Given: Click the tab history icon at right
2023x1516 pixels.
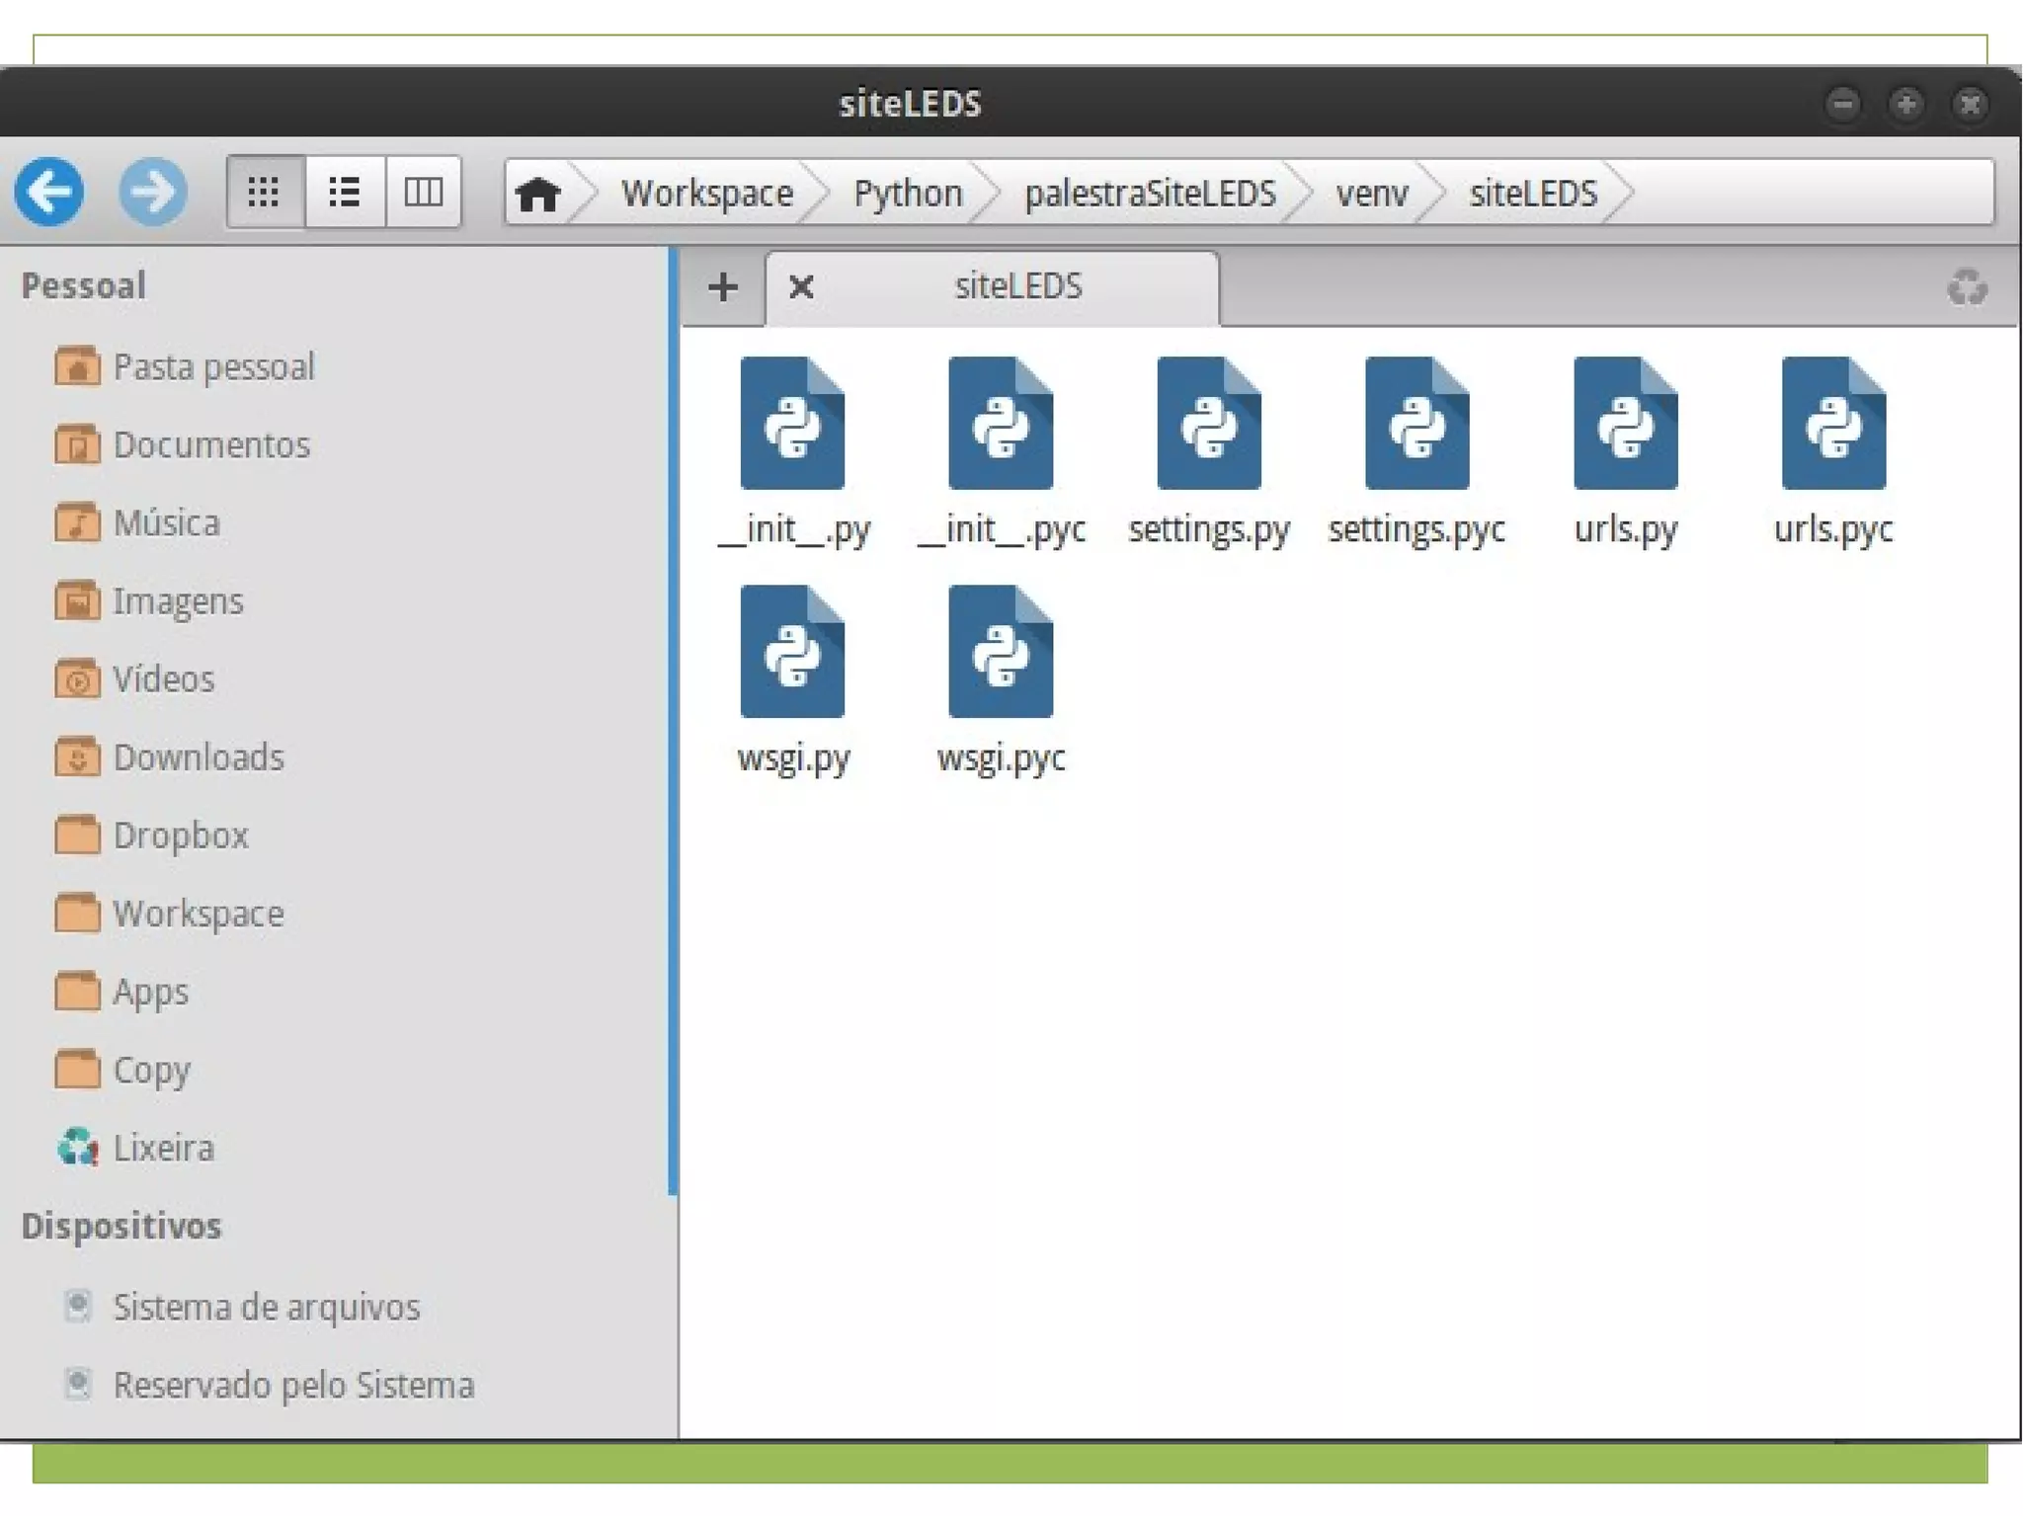Looking at the screenshot, I should (x=1966, y=287).
